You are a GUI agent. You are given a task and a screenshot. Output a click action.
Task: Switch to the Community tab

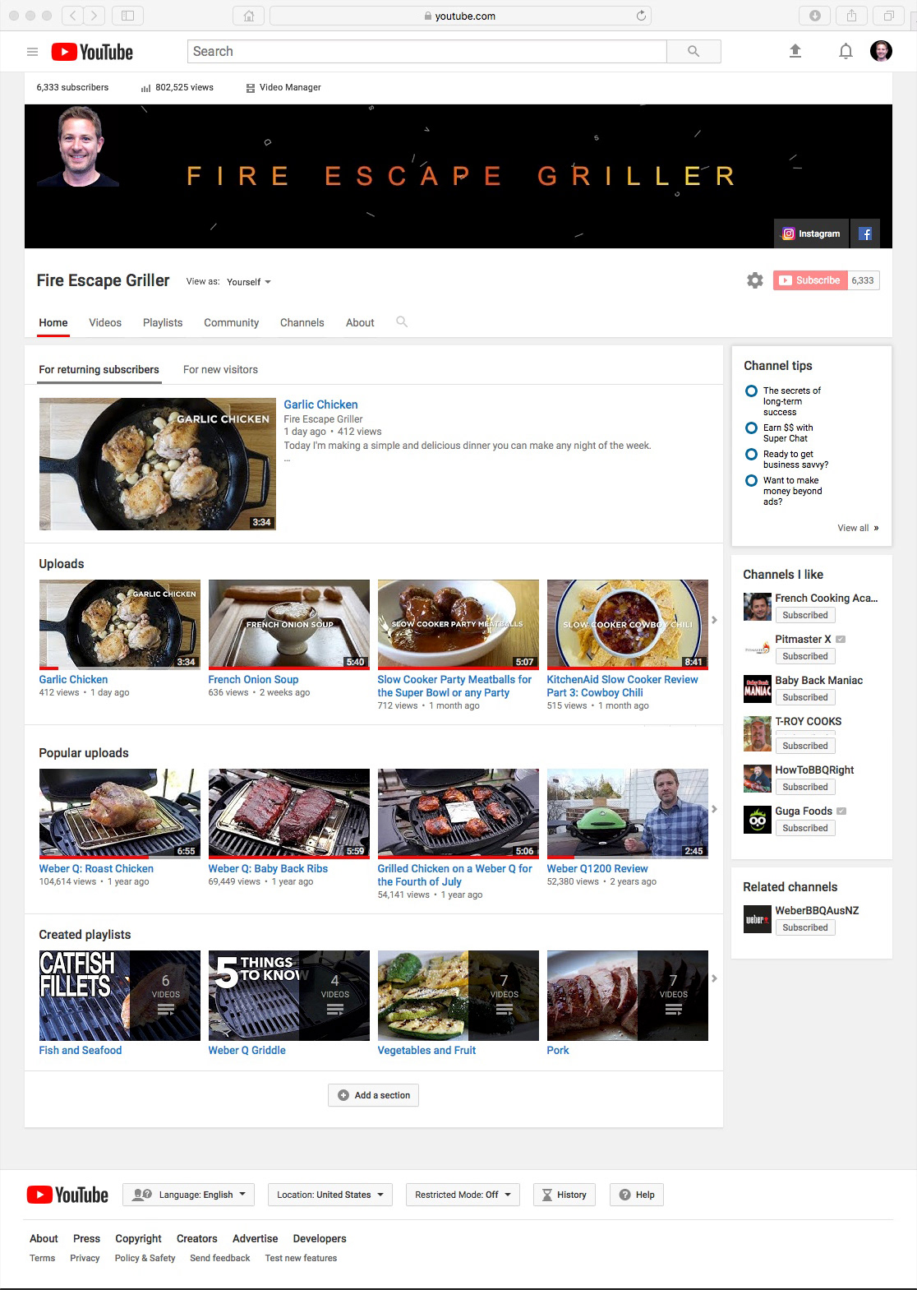click(231, 322)
